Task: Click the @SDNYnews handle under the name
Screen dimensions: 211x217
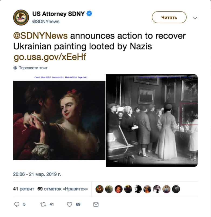Action: coord(46,22)
